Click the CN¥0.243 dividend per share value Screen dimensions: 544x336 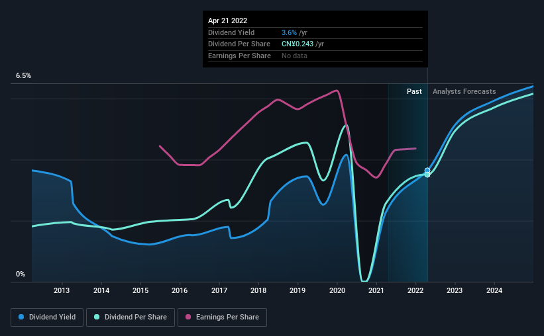[x=298, y=44]
